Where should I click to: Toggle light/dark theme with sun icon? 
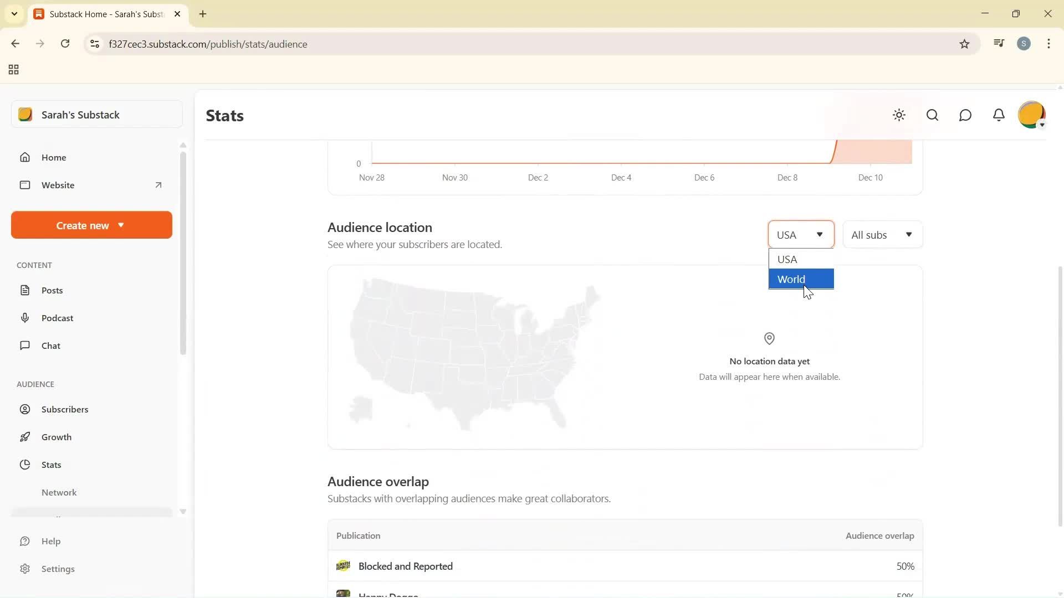click(899, 115)
